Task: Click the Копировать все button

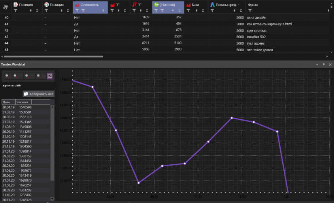Action: [38, 94]
